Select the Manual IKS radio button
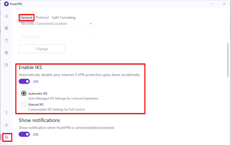Viewport: 231px width, 145px height. tap(24, 105)
